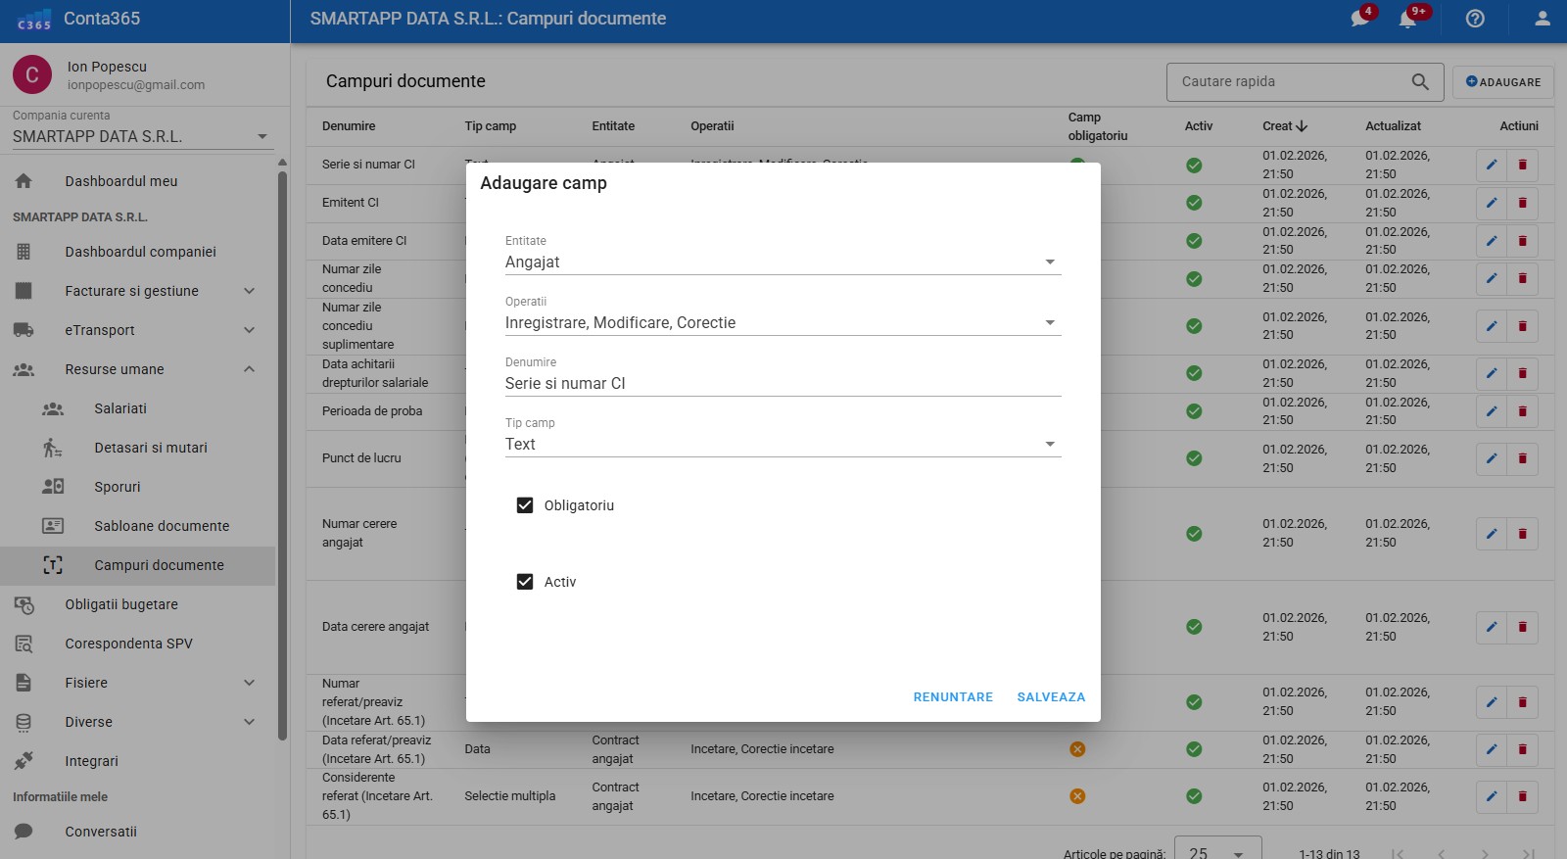This screenshot has height=859, width=1567.
Task: Click the search magnifier icon
Action: click(1420, 82)
